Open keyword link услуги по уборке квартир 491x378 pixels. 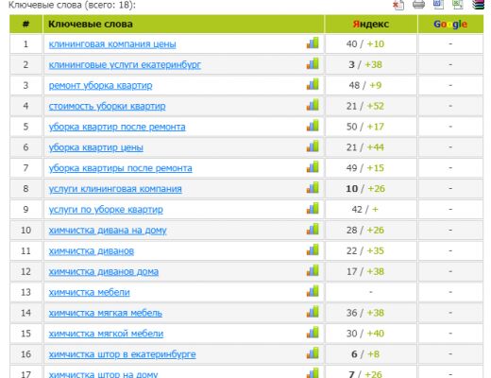[x=106, y=210]
